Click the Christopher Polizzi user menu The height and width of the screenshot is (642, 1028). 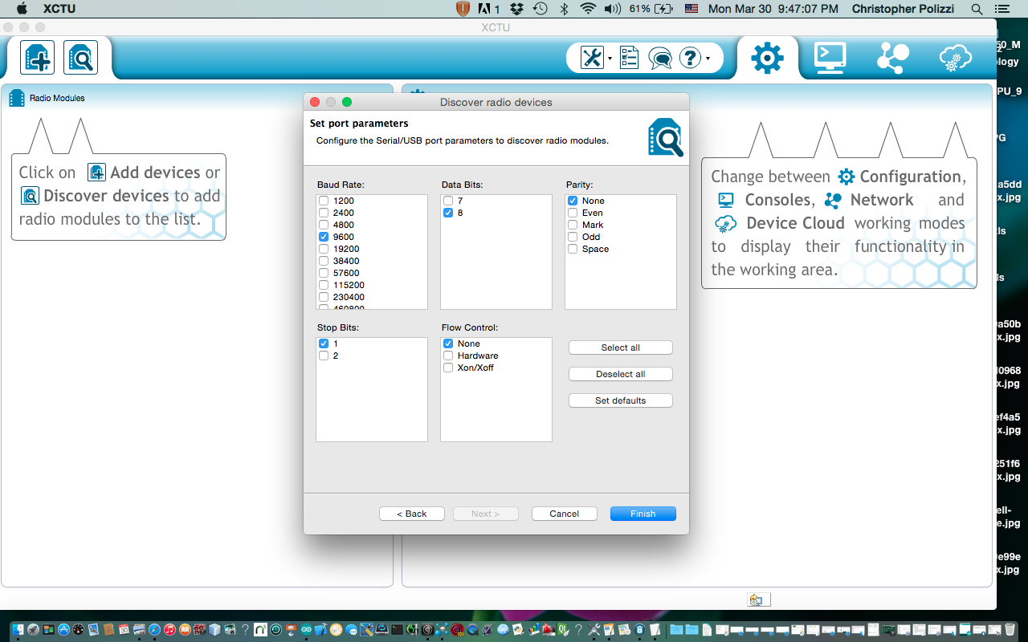click(903, 9)
